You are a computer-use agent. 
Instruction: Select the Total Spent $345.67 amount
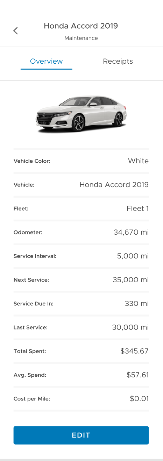pyautogui.click(x=135, y=351)
